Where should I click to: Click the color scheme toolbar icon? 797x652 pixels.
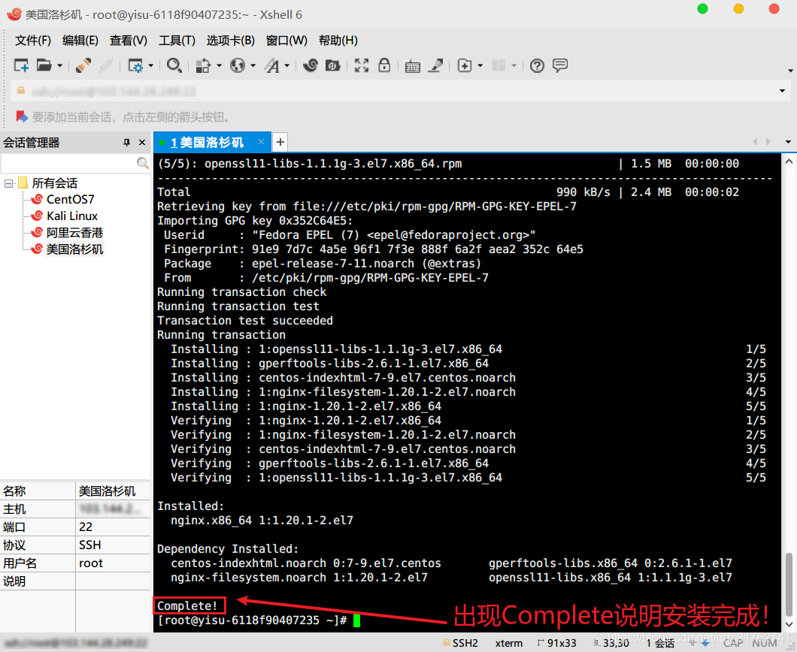203,65
